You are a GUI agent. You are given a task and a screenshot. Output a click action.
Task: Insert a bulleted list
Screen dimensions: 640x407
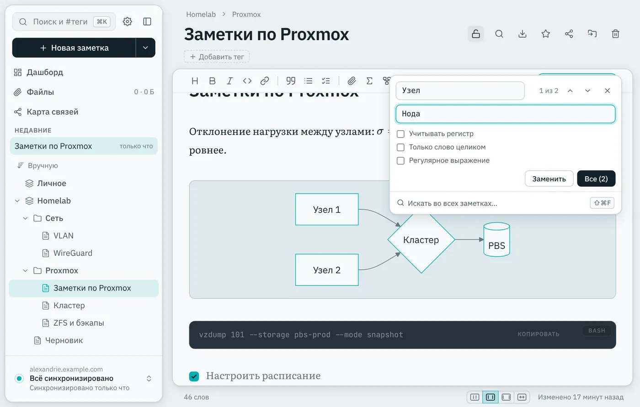[309, 81]
